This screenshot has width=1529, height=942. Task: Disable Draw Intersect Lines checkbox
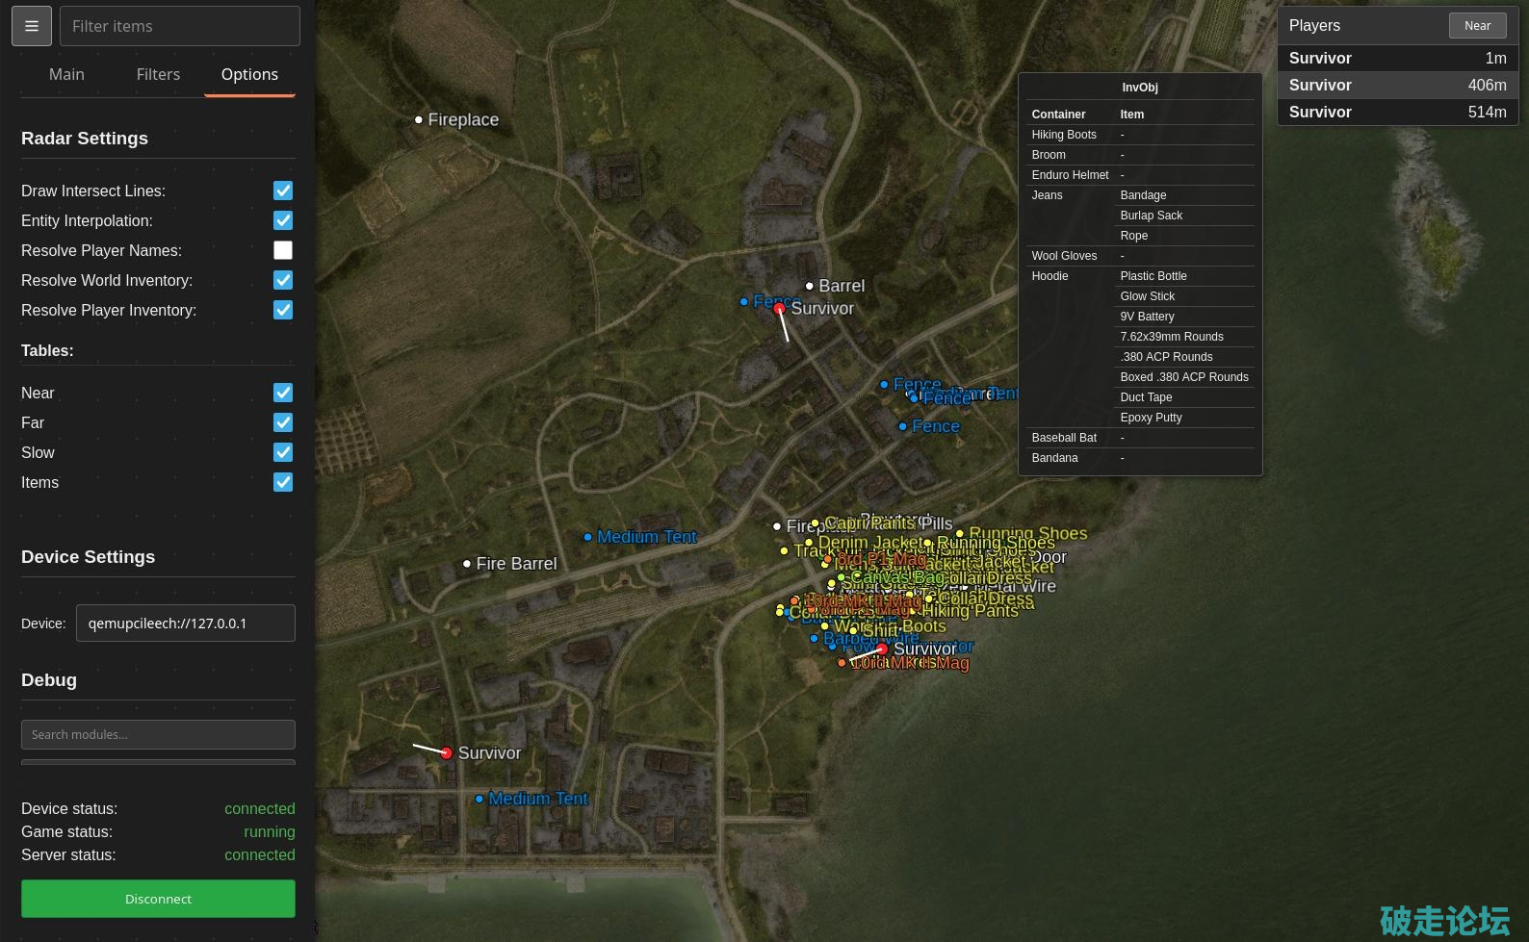click(x=282, y=191)
